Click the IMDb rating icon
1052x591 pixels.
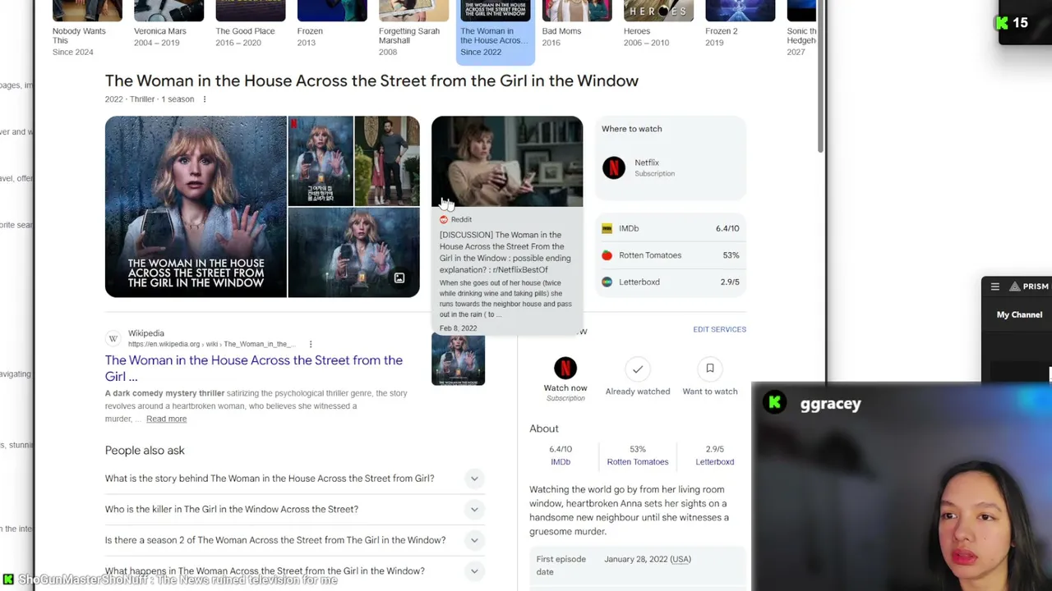(607, 228)
